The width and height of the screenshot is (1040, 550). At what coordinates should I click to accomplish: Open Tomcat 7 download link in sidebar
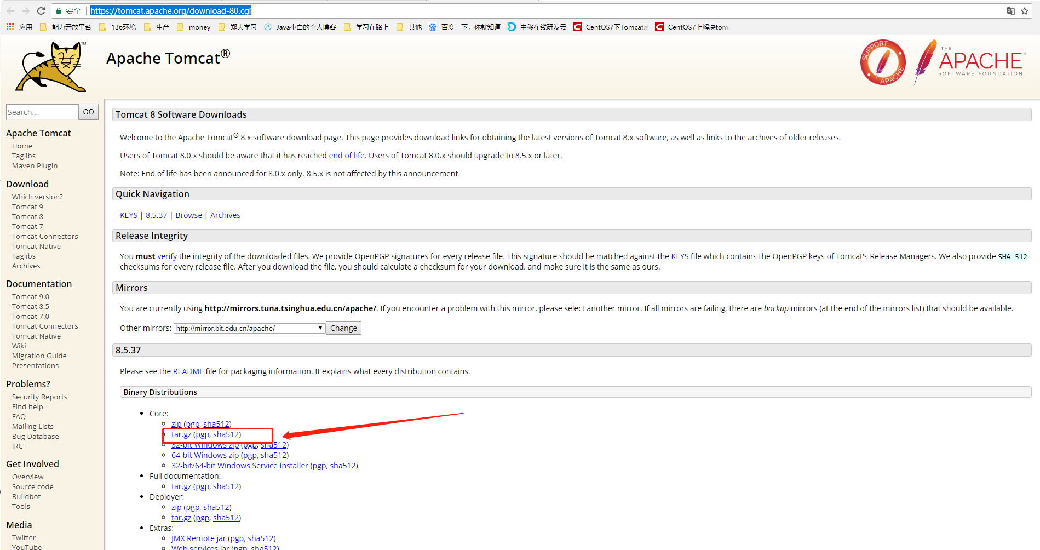[x=27, y=226]
